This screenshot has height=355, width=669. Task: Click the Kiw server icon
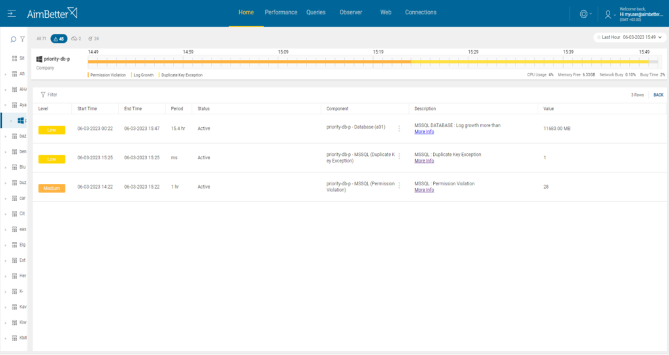(x=14, y=322)
